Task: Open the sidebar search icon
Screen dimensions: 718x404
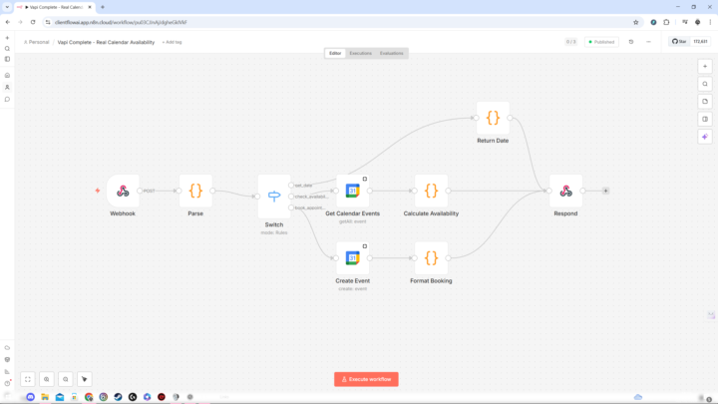Action: pos(7,49)
